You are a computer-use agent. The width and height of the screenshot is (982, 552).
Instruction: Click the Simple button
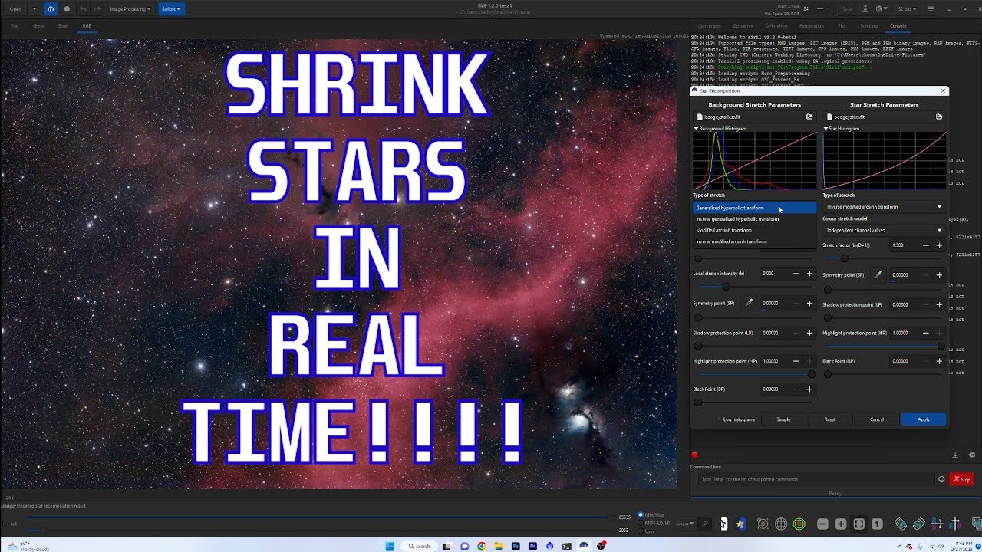(783, 419)
